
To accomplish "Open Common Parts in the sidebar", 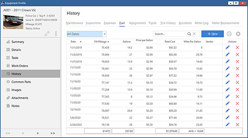I will (x=30, y=82).
